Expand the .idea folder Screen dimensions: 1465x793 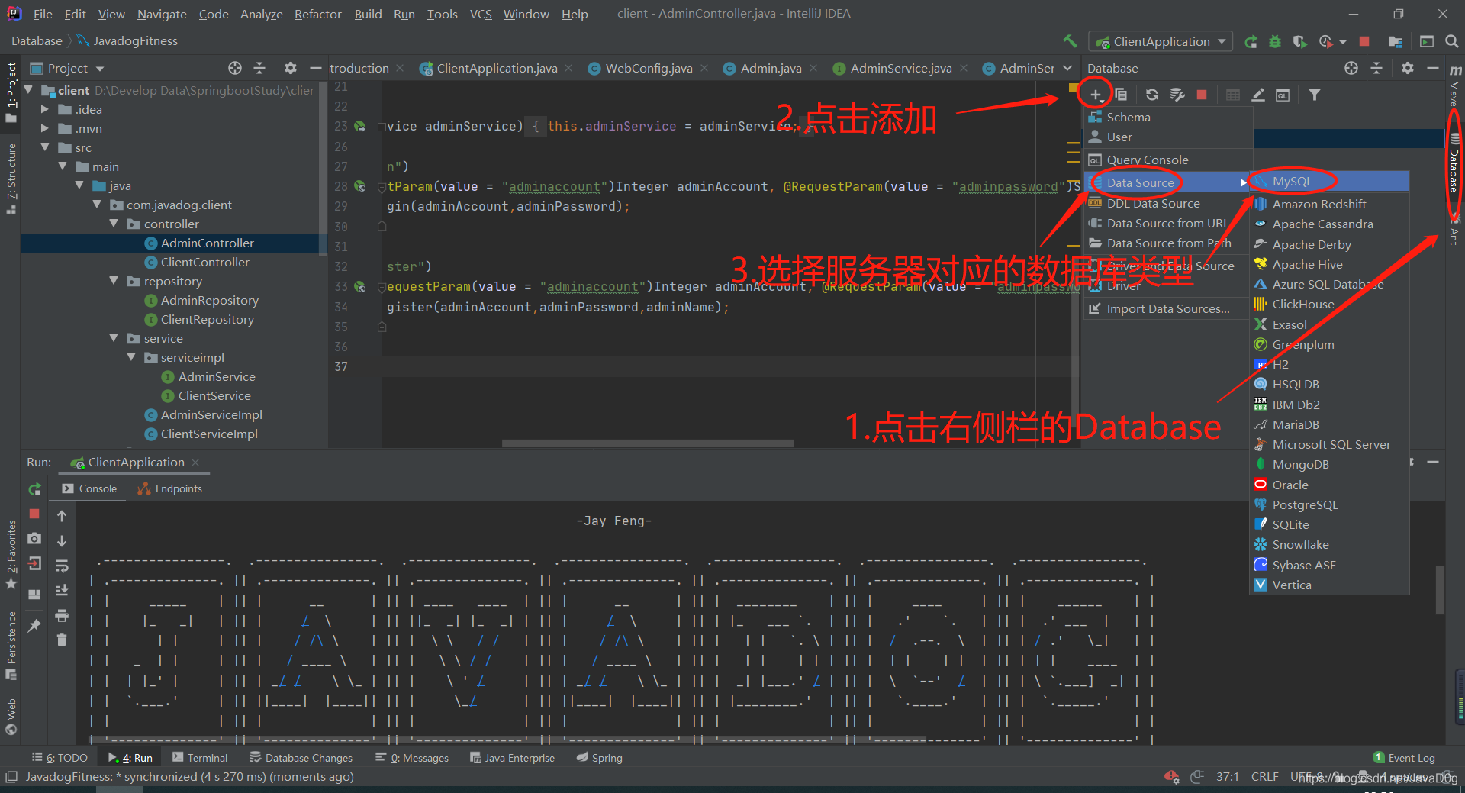click(45, 109)
